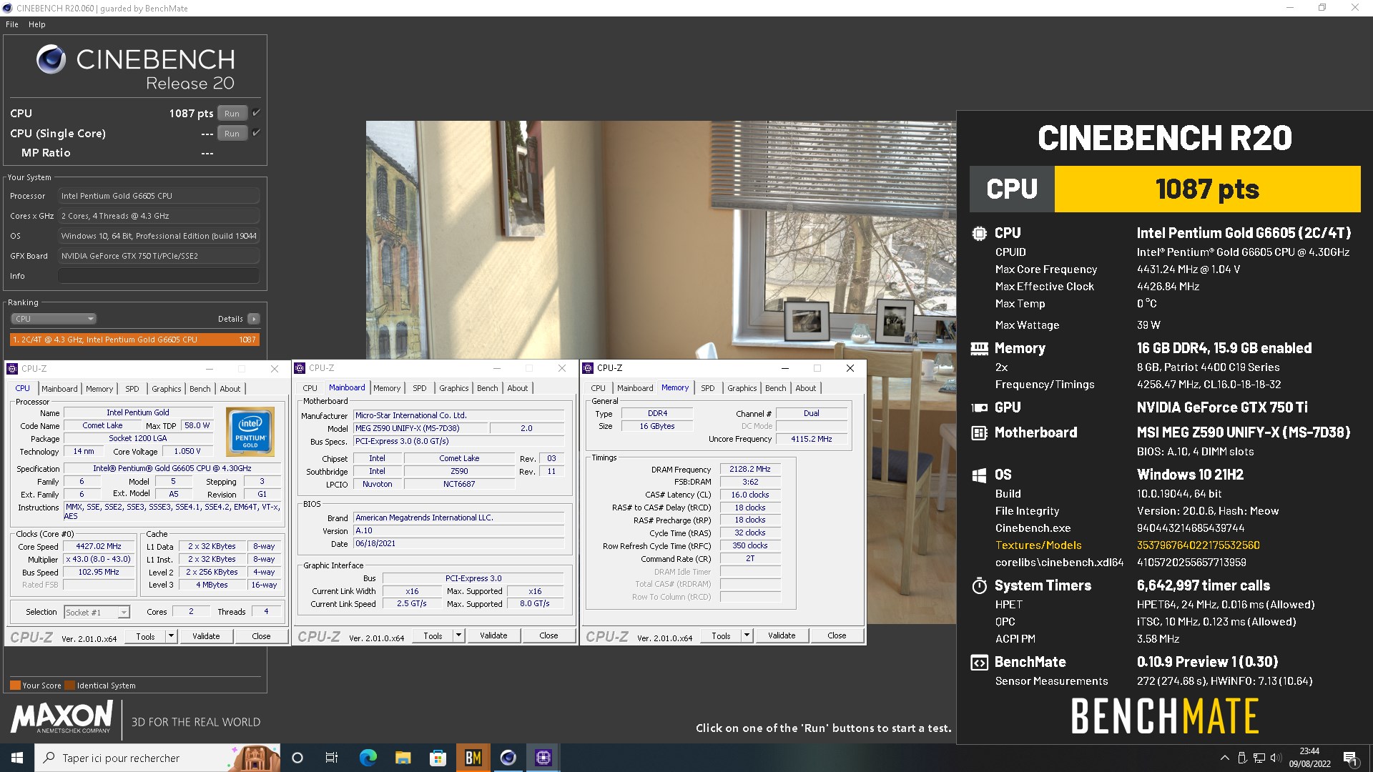The image size is (1373, 772).
Task: Click the Cinebench logo sphere
Action: coord(51,59)
